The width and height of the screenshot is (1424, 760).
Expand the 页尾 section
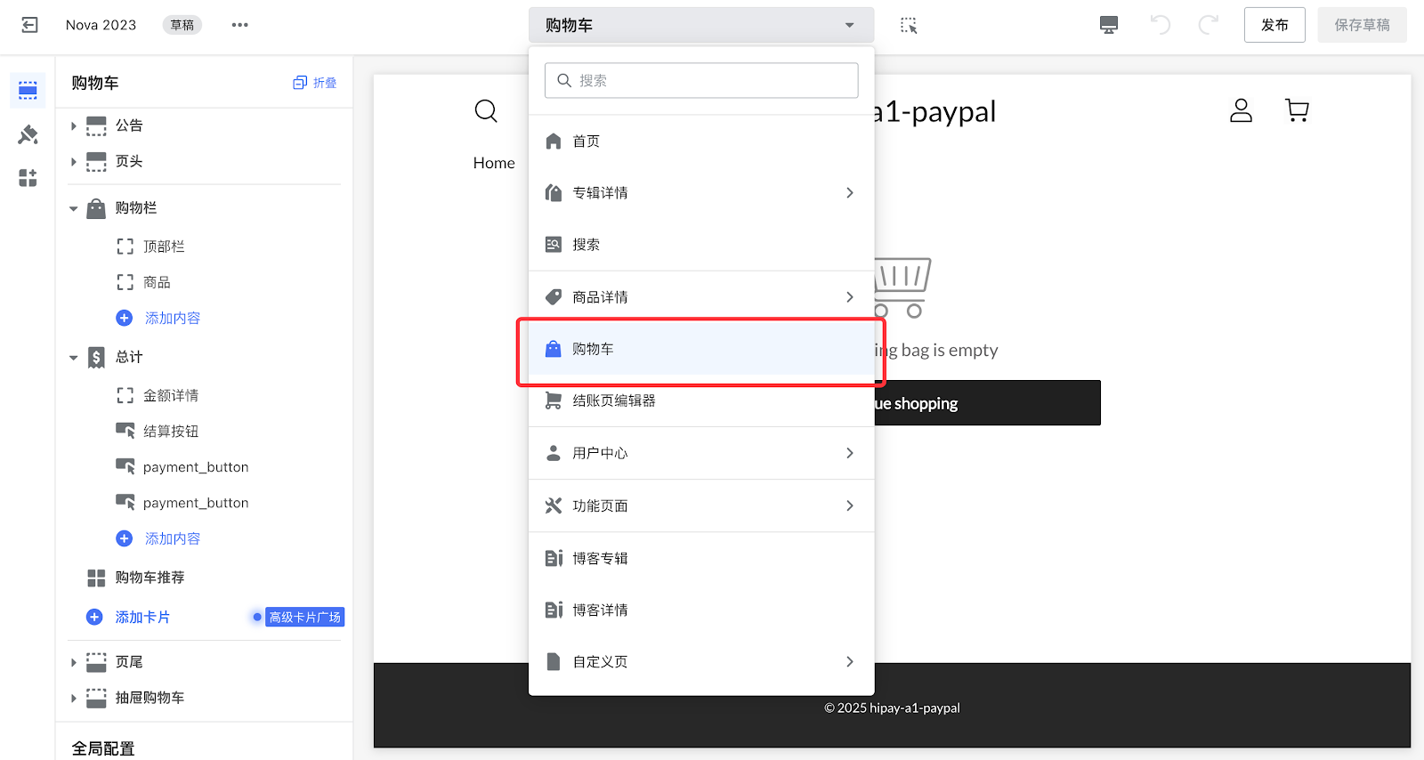(x=74, y=662)
